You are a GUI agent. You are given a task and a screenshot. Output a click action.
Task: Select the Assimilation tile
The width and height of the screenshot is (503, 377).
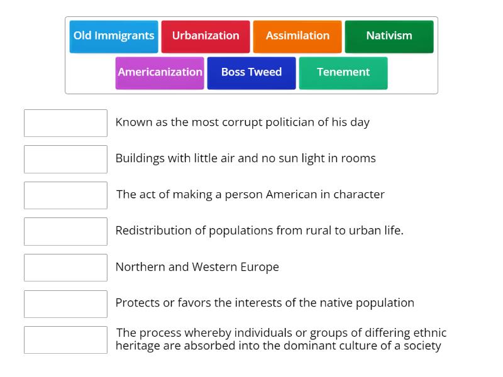point(297,36)
